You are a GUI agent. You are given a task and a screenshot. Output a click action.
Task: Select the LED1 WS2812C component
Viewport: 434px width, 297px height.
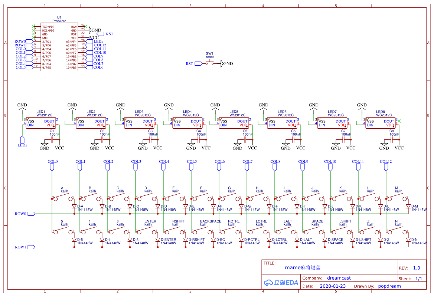(41, 123)
